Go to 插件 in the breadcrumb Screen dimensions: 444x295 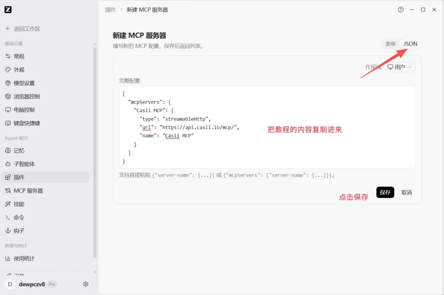(110, 10)
